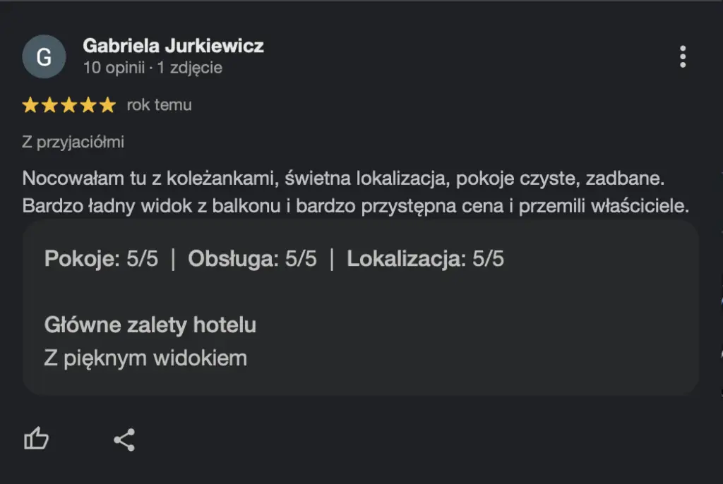Click the second yellow rating star

(49, 106)
